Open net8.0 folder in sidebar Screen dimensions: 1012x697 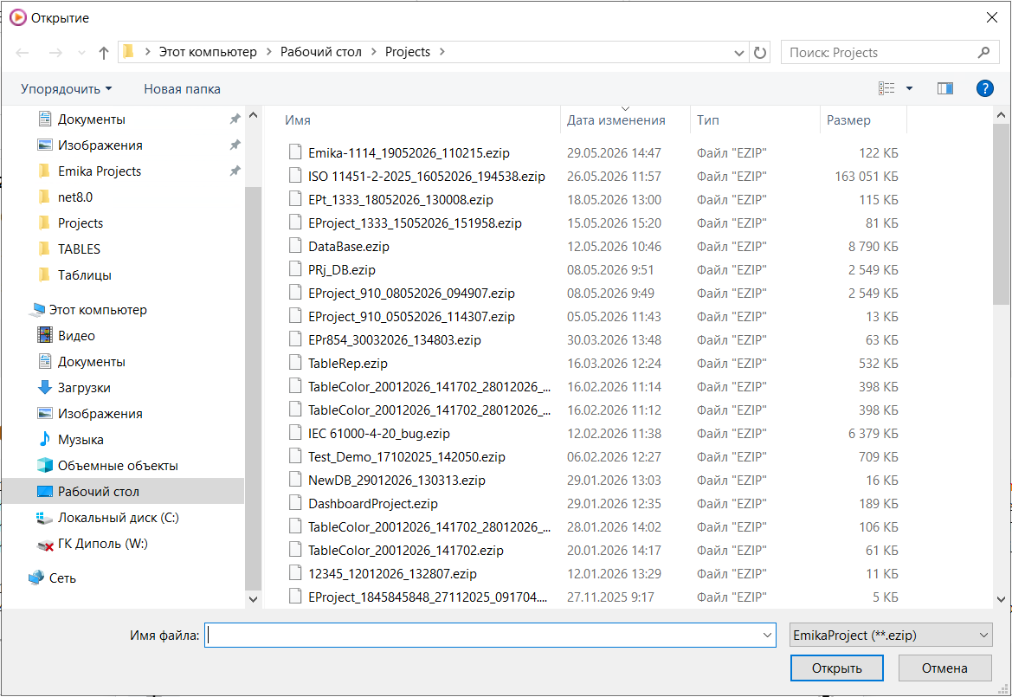(x=74, y=197)
